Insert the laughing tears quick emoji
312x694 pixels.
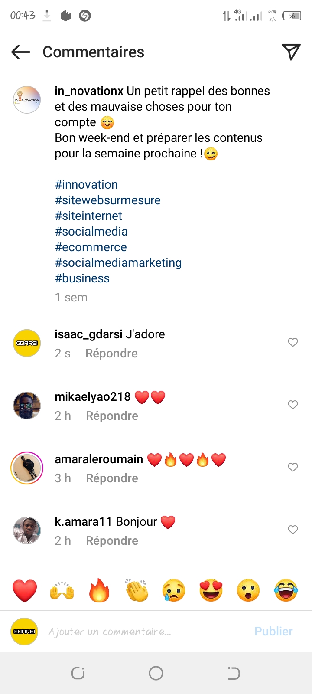286,590
